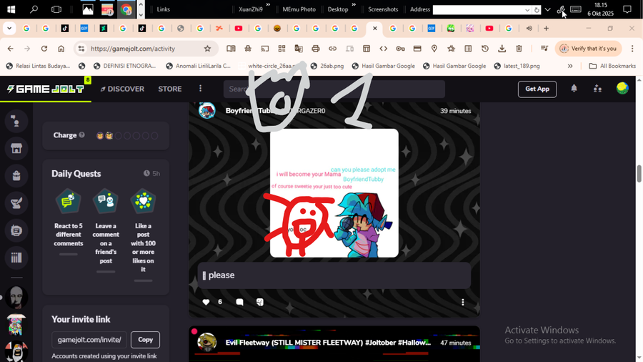Toggle the bookmark star in the address bar
This screenshot has width=643, height=362.
[x=207, y=49]
